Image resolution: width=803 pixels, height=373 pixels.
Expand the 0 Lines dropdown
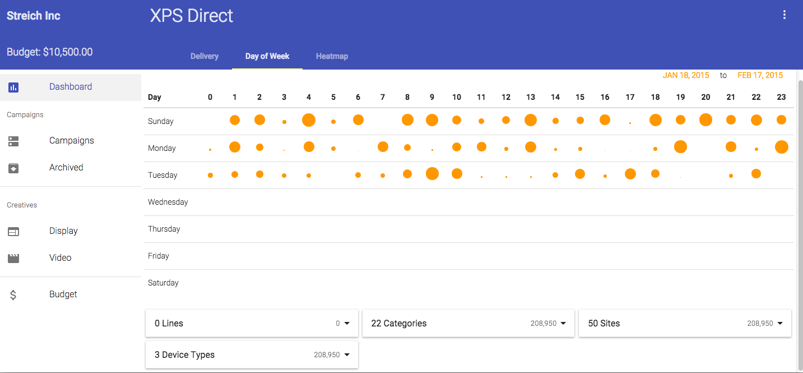346,324
